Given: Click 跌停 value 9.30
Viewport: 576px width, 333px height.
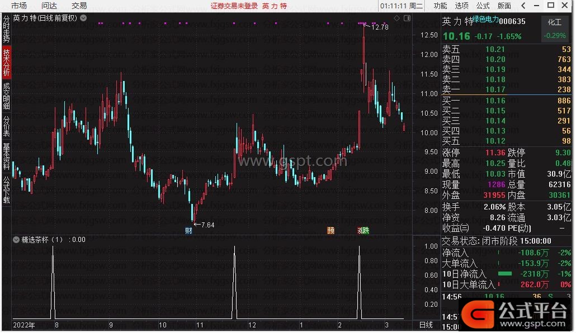Looking at the screenshot, I should click(563, 153).
